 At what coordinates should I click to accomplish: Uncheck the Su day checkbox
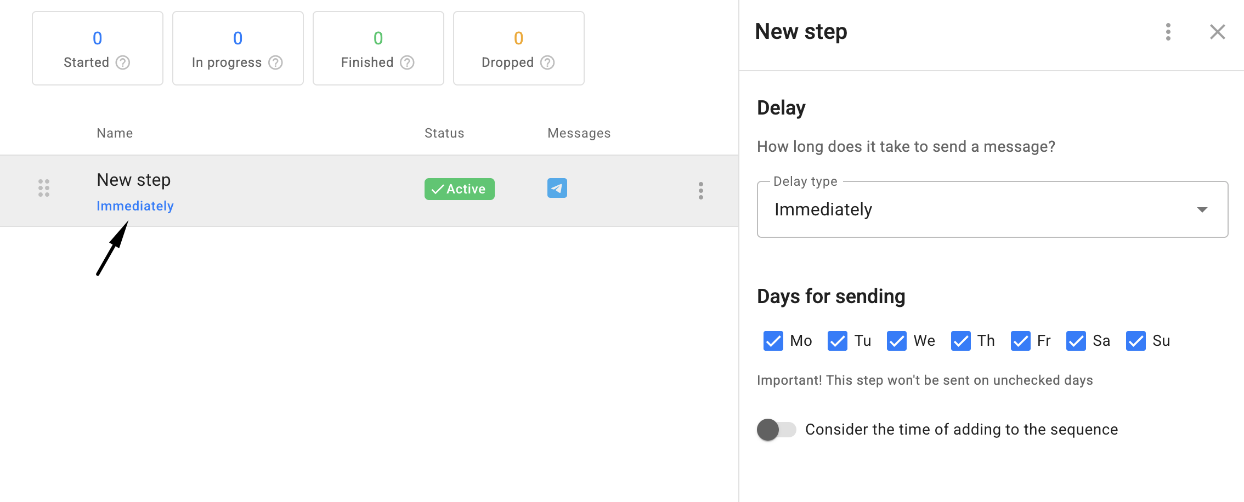click(x=1135, y=341)
